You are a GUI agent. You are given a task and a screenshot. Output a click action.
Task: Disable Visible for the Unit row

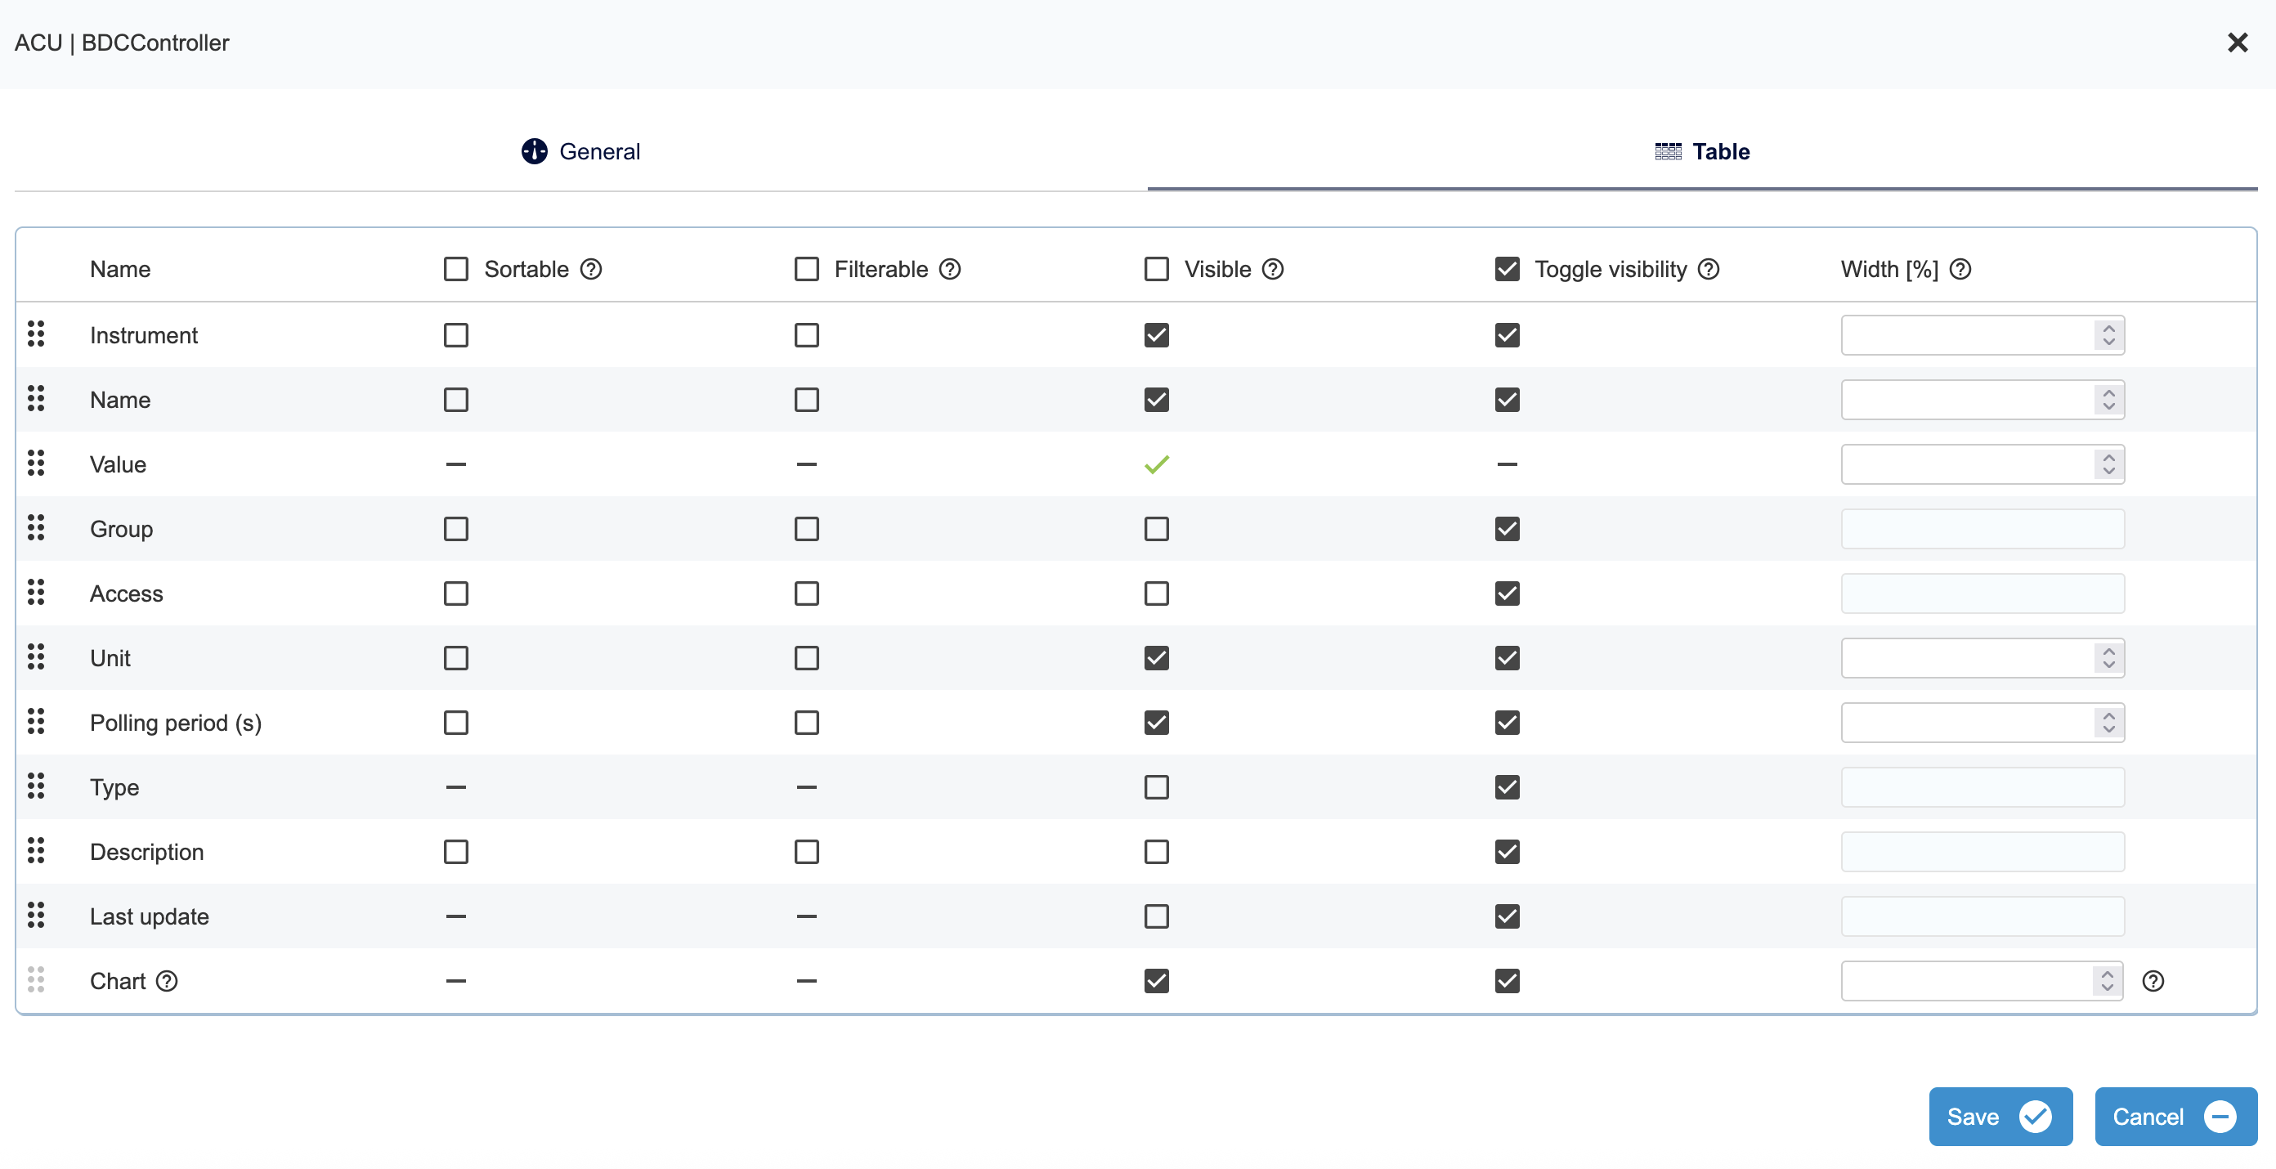point(1156,657)
